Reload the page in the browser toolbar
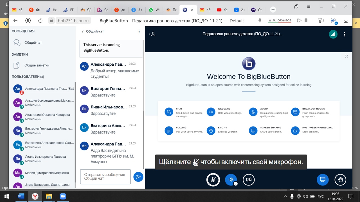 [x=40, y=20]
